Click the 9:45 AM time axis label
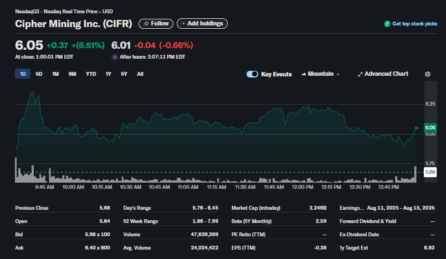The width and height of the screenshot is (446, 259). (44, 187)
